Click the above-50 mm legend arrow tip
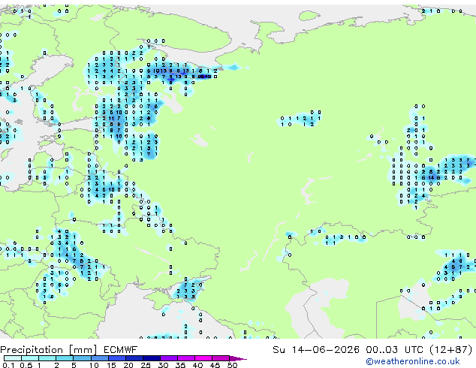The width and height of the screenshot is (476, 368). click(x=238, y=358)
